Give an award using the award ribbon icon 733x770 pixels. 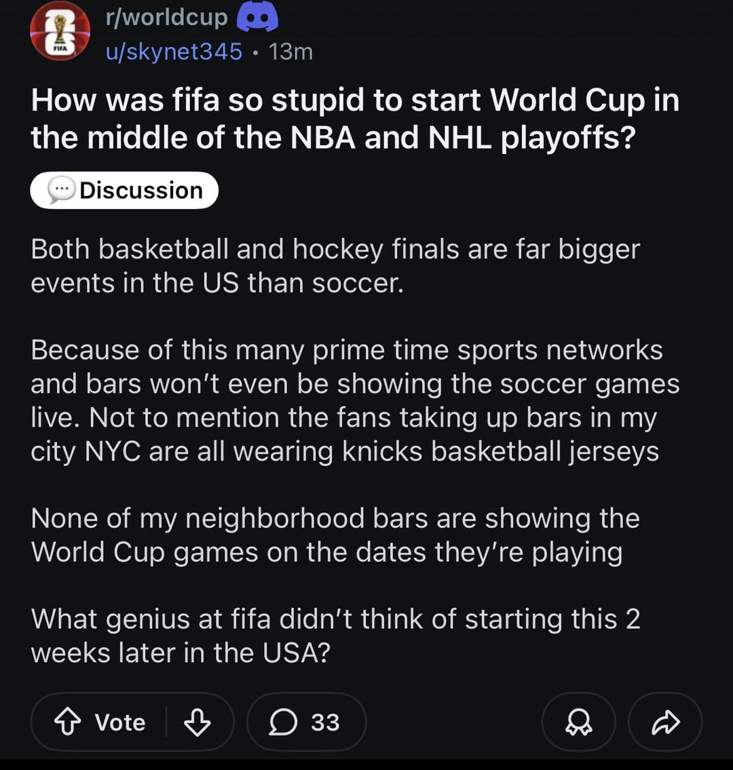click(579, 723)
